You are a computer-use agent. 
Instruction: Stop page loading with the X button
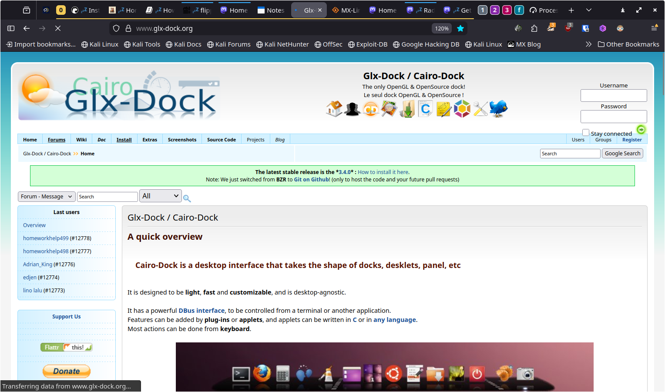tap(58, 28)
